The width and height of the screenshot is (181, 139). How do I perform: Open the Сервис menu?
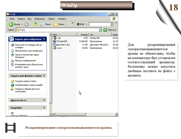51,19
